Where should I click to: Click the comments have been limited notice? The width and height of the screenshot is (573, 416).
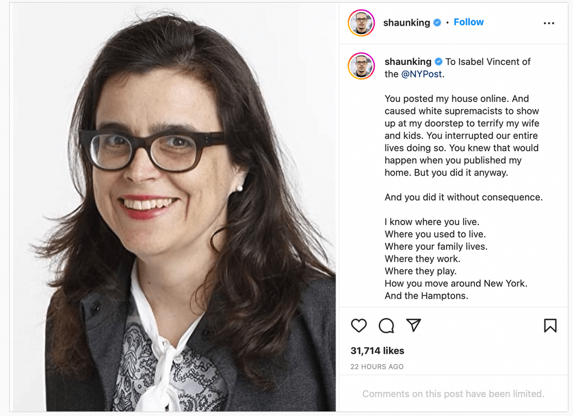pos(453,394)
